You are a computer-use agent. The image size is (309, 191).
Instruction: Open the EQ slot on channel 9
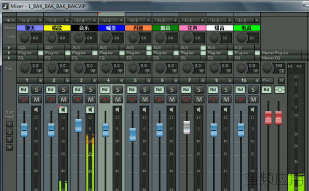[x=217, y=58]
